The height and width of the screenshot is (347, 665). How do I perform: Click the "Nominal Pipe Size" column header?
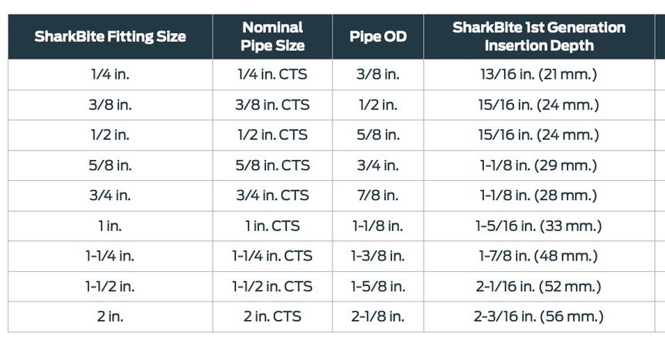[272, 36]
